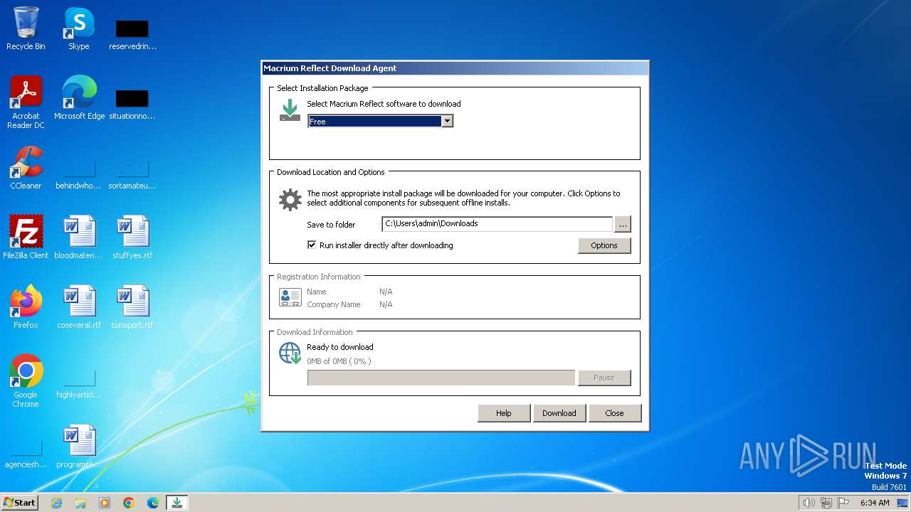Screen dimensions: 911x512
Task: Launch FileZilla Client shortcut
Action: pos(26,238)
